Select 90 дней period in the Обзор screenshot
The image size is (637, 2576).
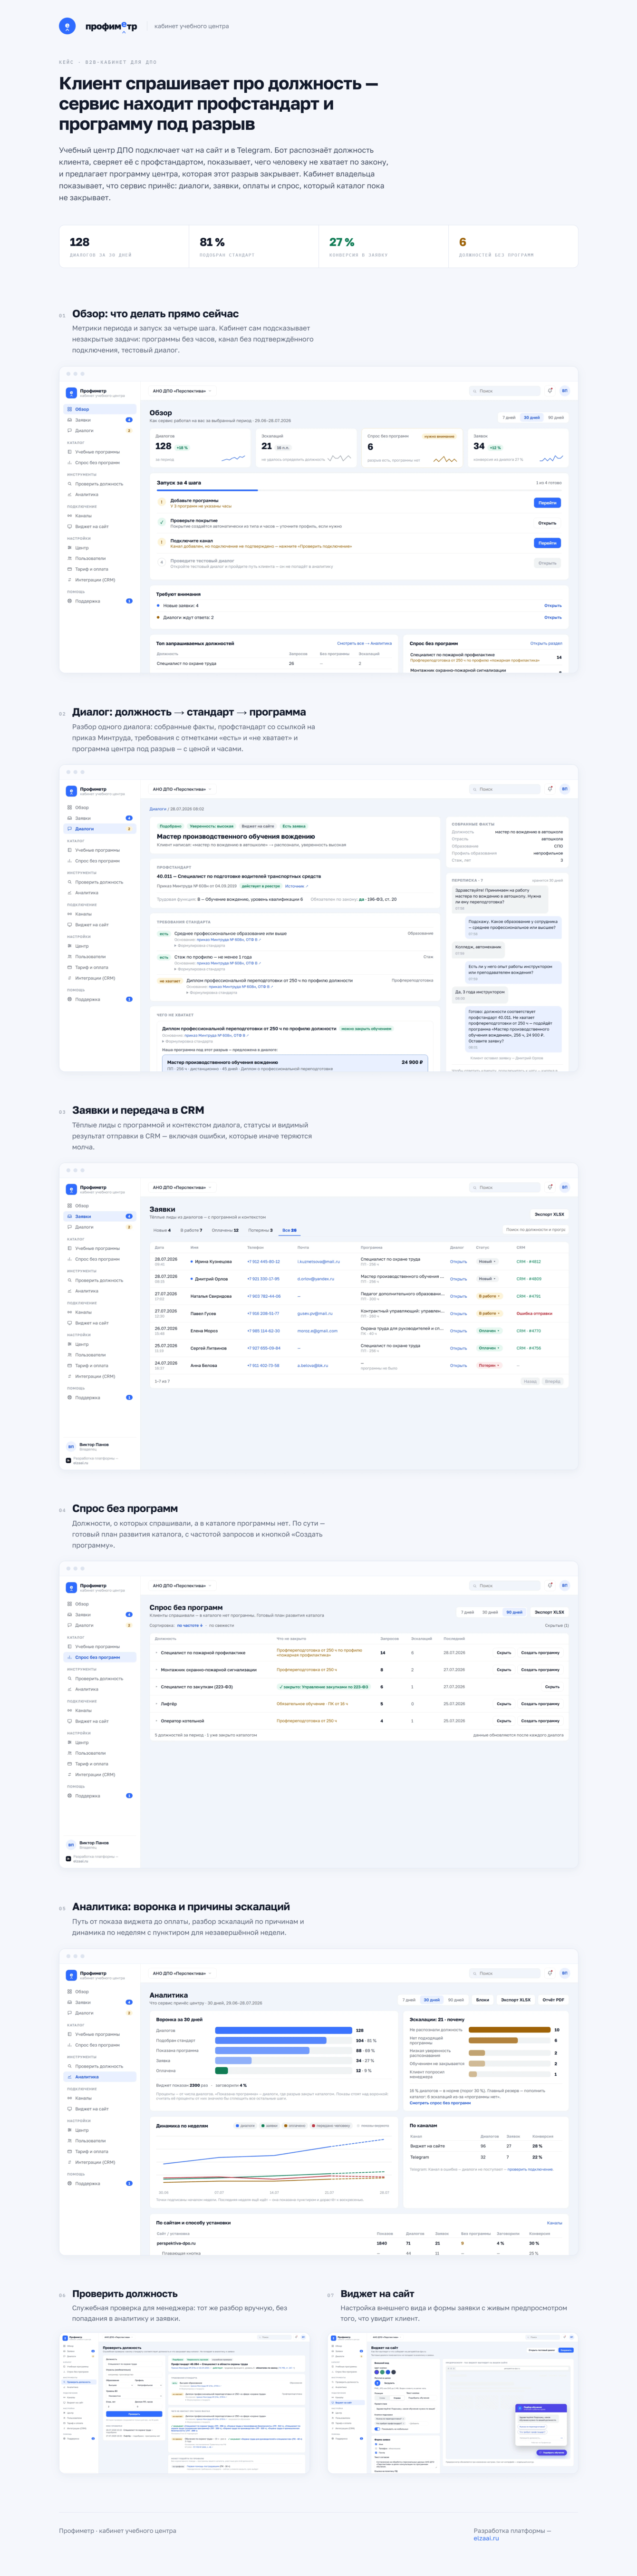coord(556,417)
